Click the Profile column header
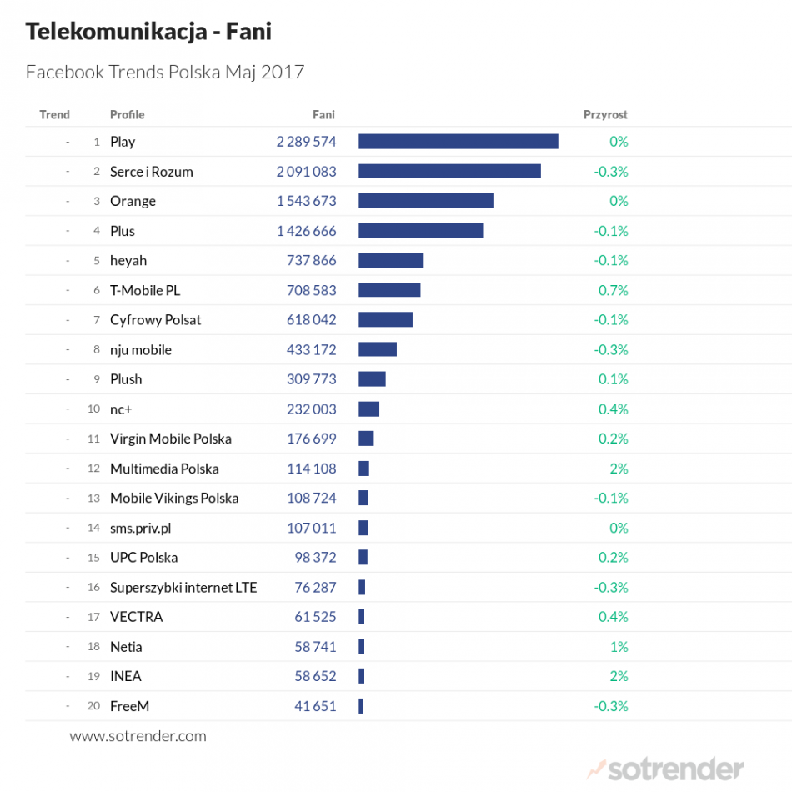 click(x=127, y=114)
